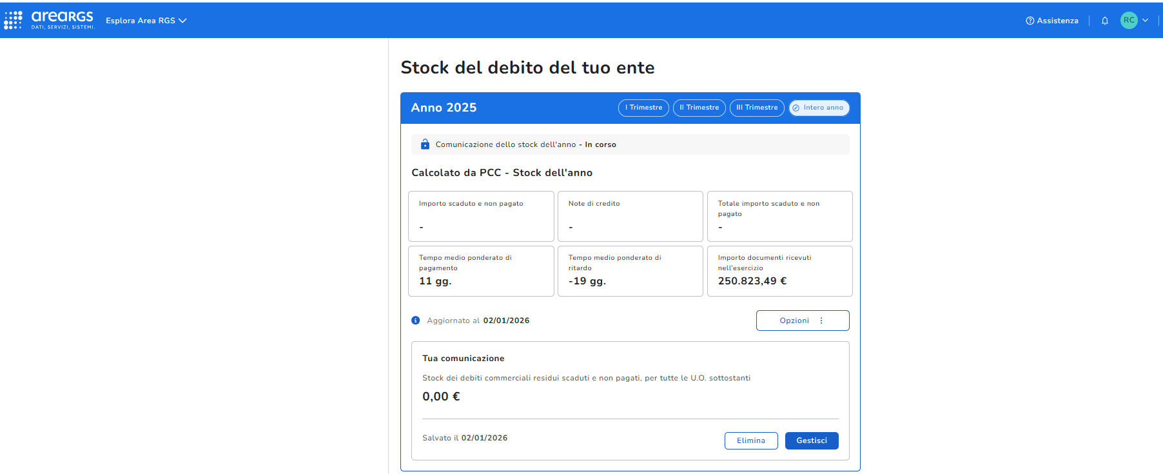The height and width of the screenshot is (474, 1163).
Task: Open the apps grid menu icon
Action: tap(13, 20)
